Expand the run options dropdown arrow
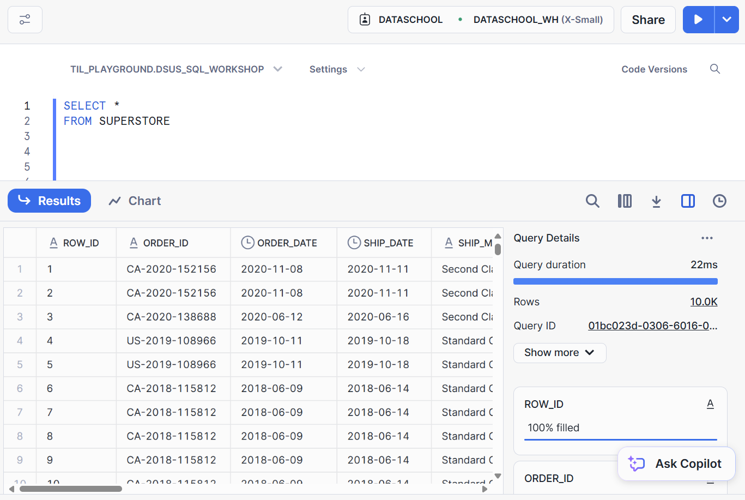 [x=726, y=20]
